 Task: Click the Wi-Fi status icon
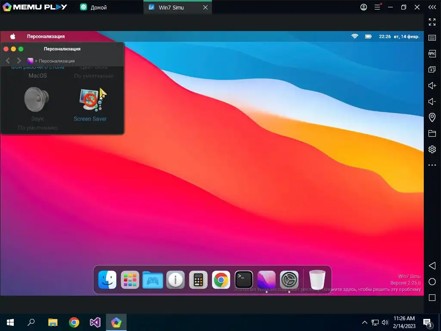tap(355, 36)
